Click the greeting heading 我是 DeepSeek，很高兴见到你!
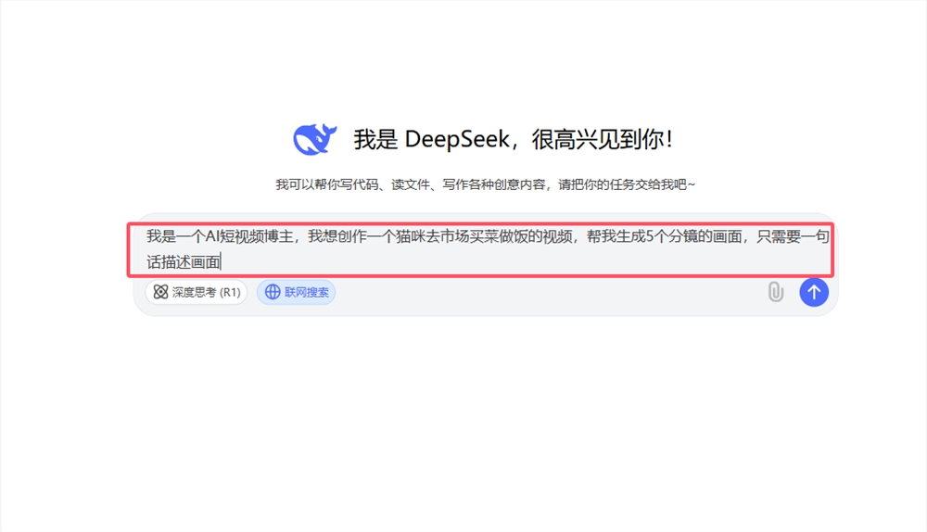Image resolution: width=927 pixels, height=532 pixels. point(513,140)
